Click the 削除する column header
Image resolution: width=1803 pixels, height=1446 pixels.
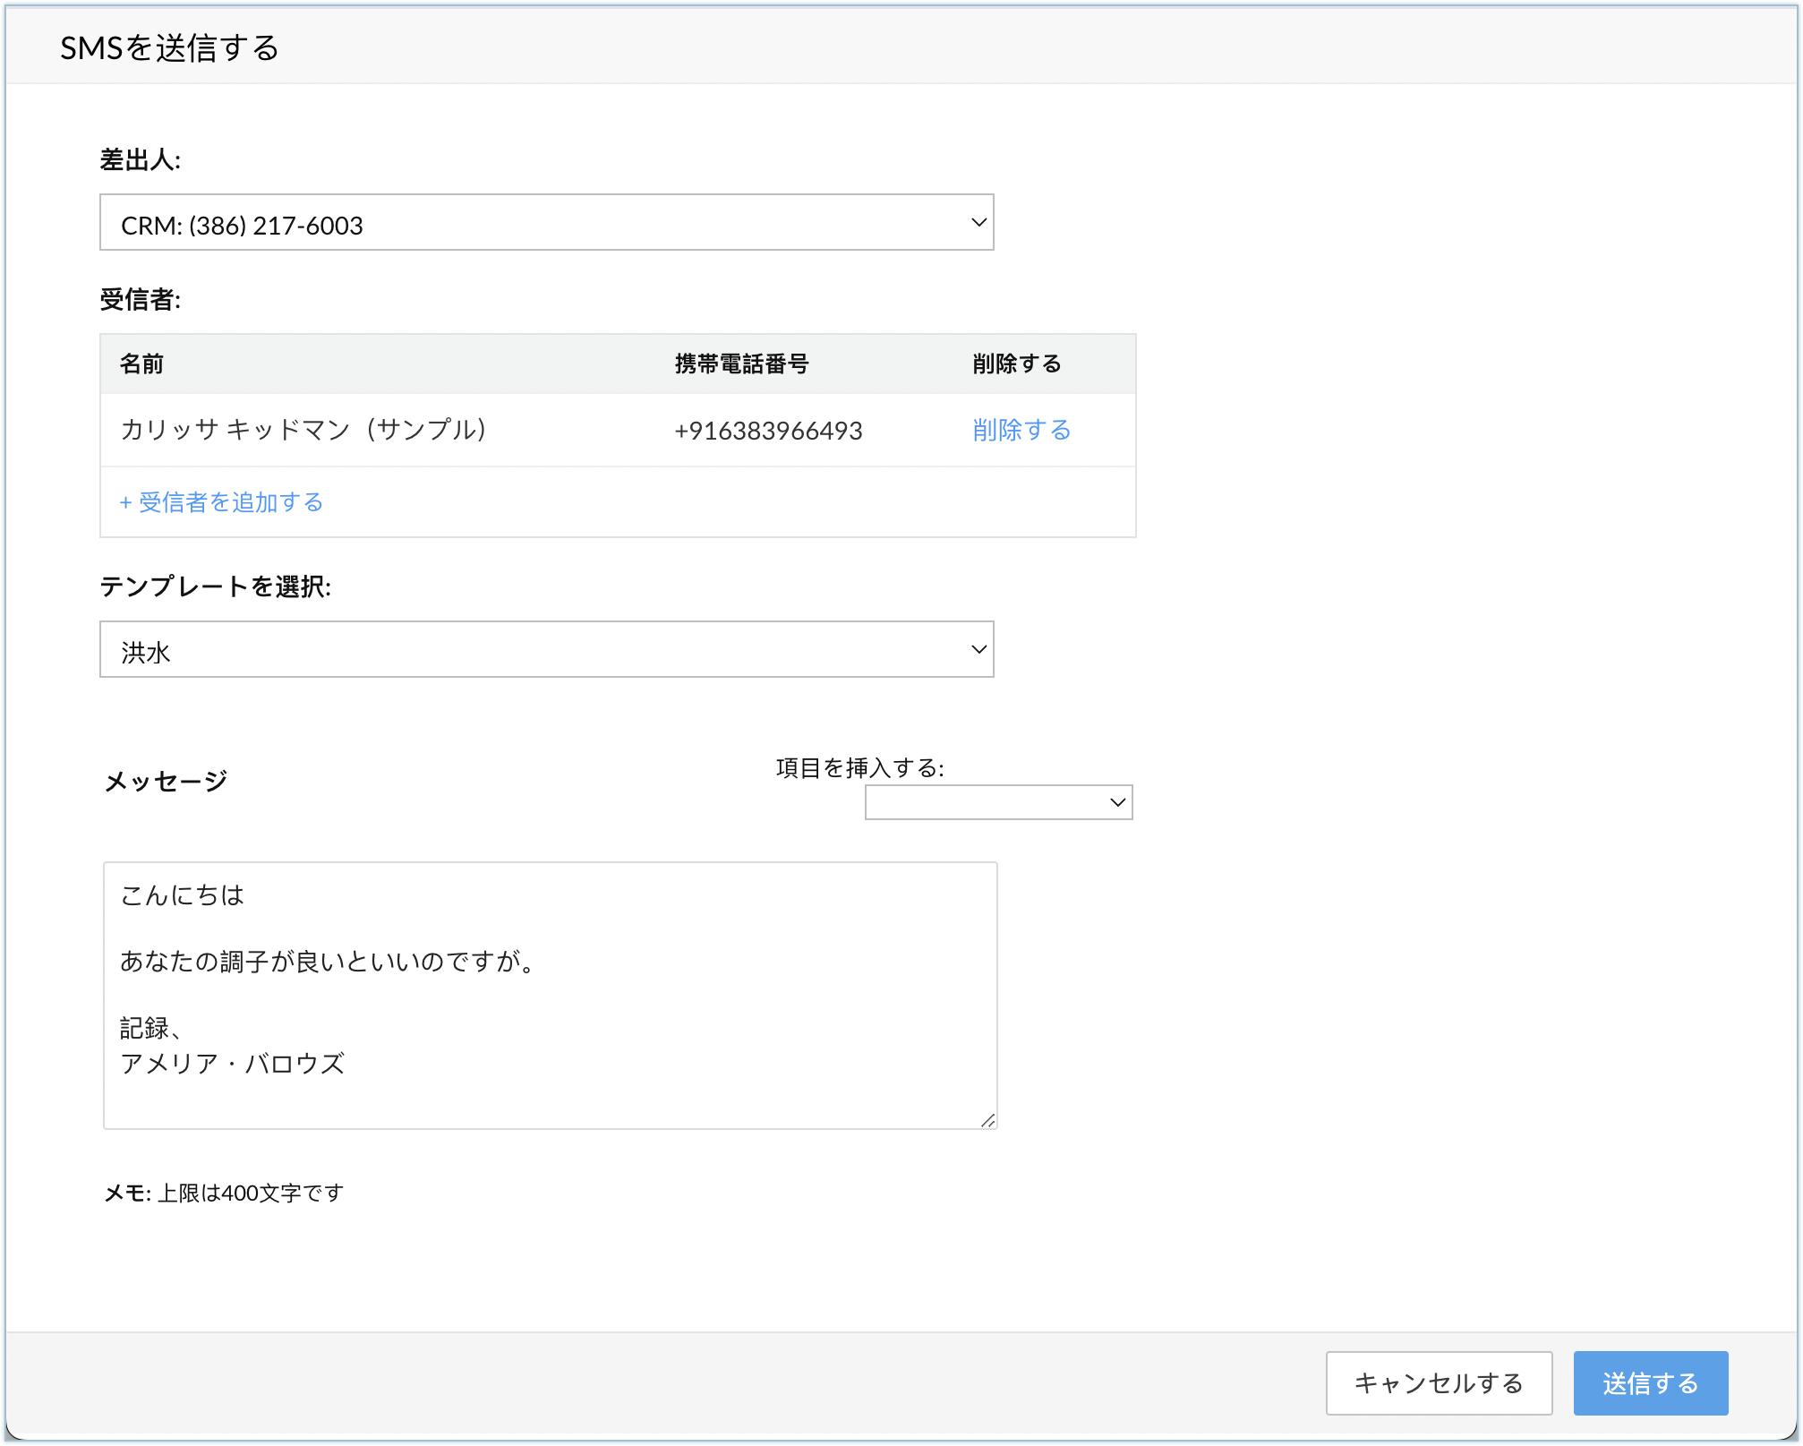click(x=1016, y=364)
